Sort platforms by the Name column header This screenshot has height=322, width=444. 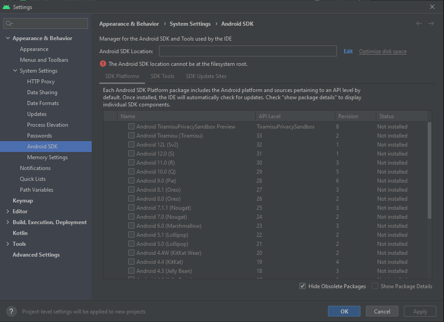coord(186,116)
